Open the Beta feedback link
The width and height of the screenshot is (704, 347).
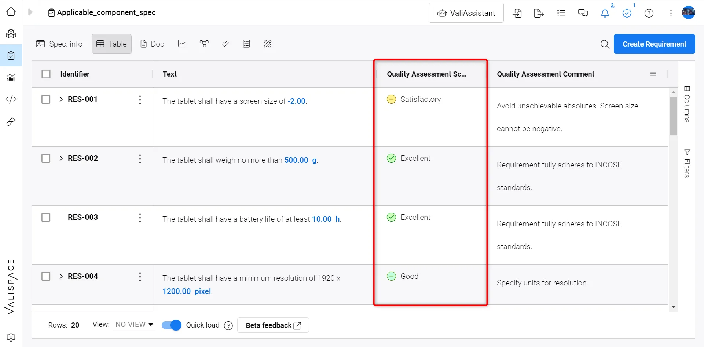[273, 325]
